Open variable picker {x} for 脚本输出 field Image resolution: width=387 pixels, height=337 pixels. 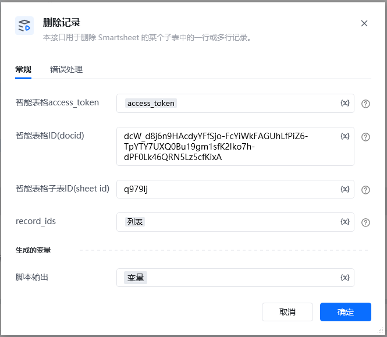click(x=345, y=278)
